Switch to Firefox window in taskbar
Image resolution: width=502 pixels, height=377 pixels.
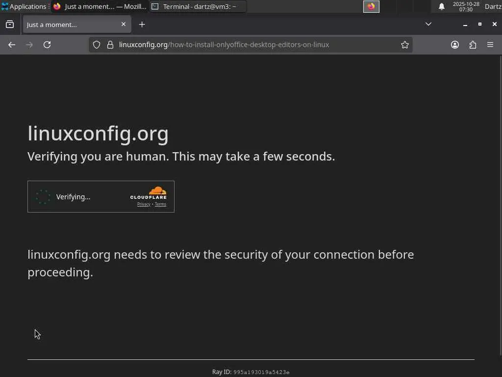coord(100,6)
